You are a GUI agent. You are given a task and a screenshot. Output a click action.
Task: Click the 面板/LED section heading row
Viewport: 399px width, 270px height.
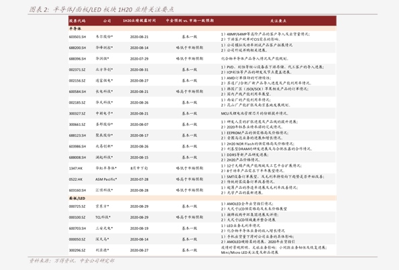pos(203,198)
